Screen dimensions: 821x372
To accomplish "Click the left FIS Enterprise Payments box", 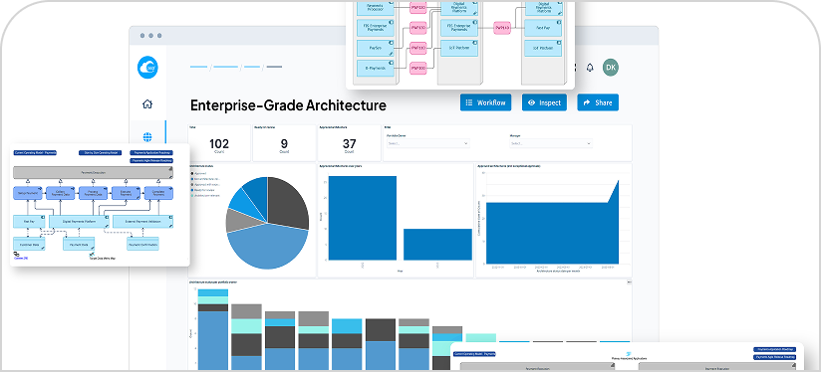I will (x=376, y=28).
